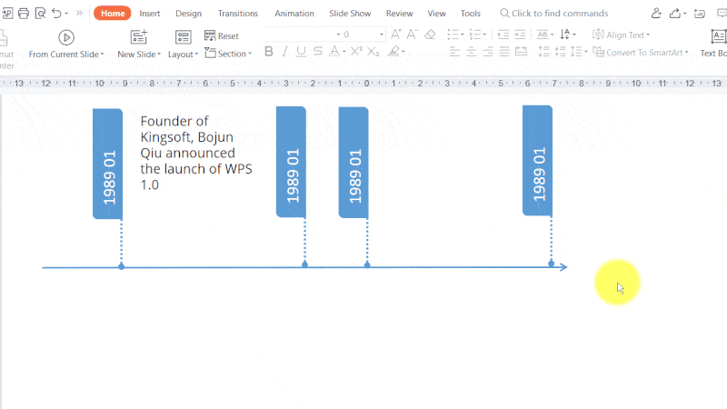The width and height of the screenshot is (727, 409).
Task: Click the Increase Indent icon
Action: tap(520, 35)
